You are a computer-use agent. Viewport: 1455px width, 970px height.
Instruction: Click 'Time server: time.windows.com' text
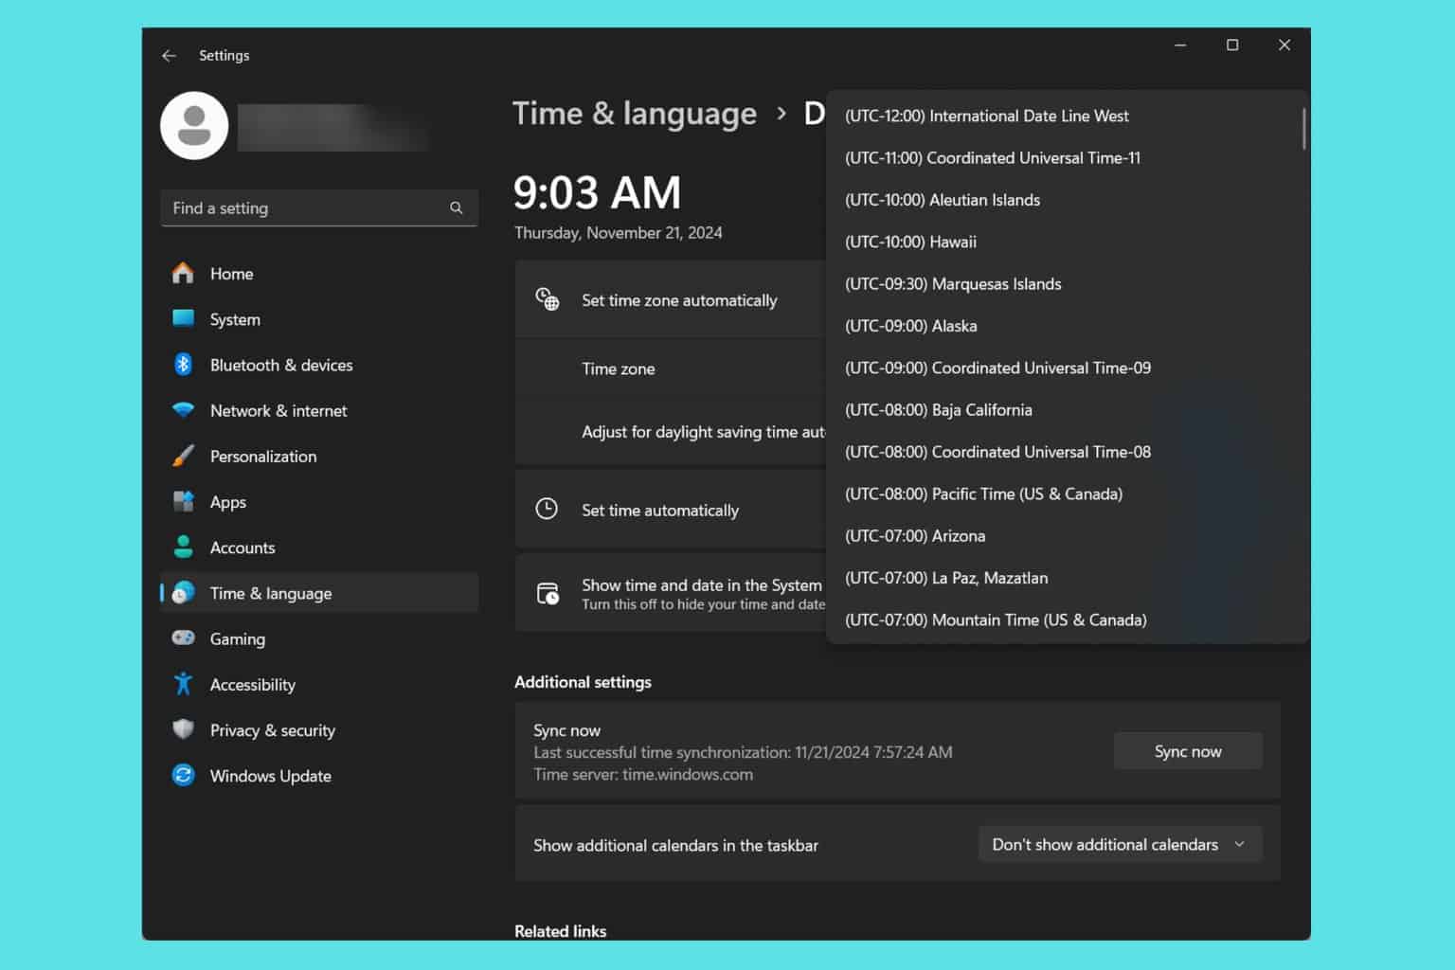click(x=643, y=774)
